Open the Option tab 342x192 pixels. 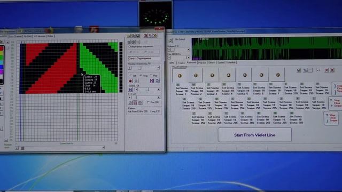(x=221, y=62)
